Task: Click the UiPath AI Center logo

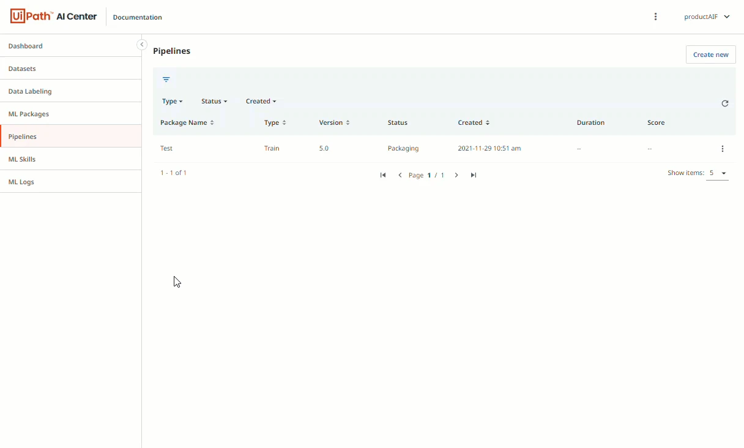Action: pos(53,17)
